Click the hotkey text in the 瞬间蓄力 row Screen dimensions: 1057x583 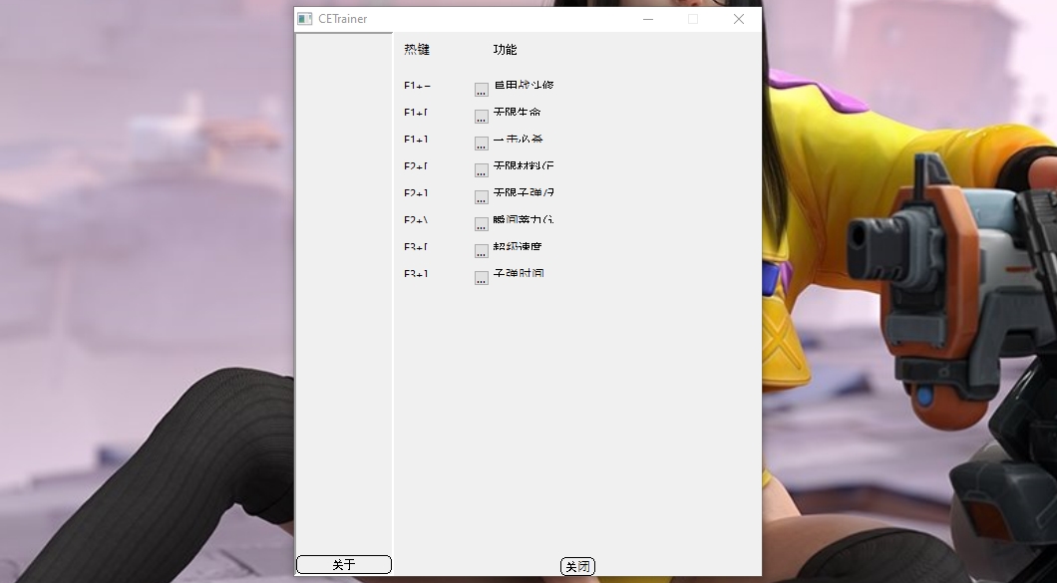click(x=416, y=220)
